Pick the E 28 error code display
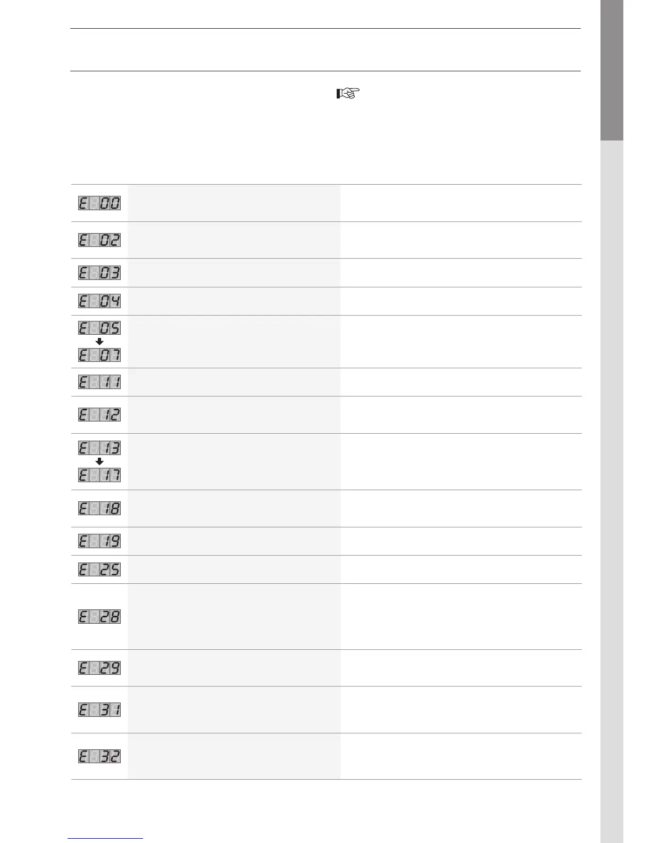 pyautogui.click(x=99, y=616)
